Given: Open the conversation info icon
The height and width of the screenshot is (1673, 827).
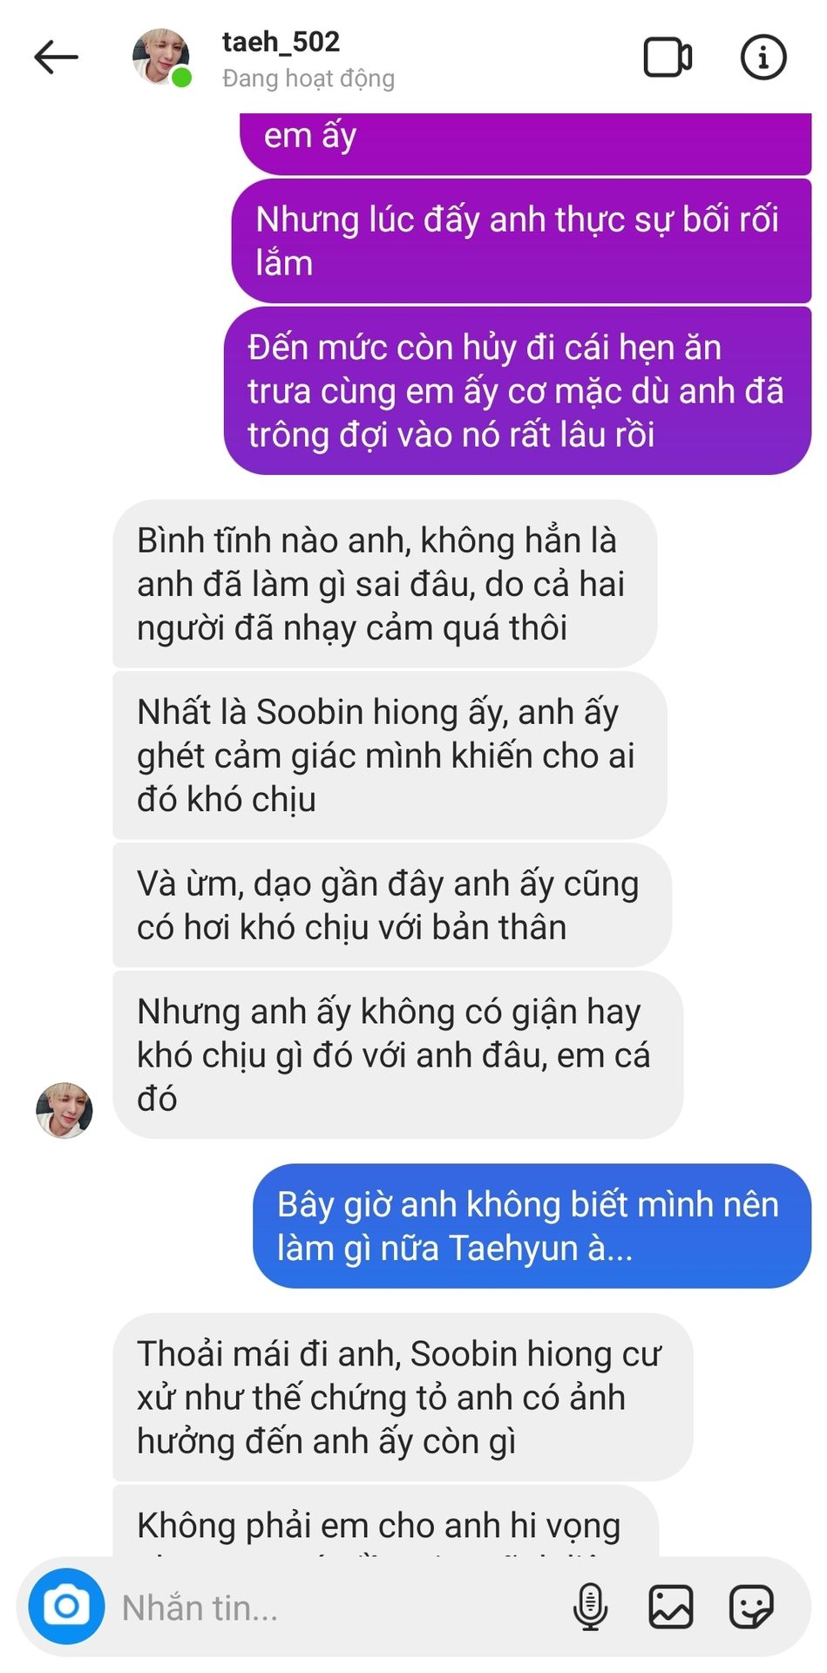Looking at the screenshot, I should pos(763,58).
